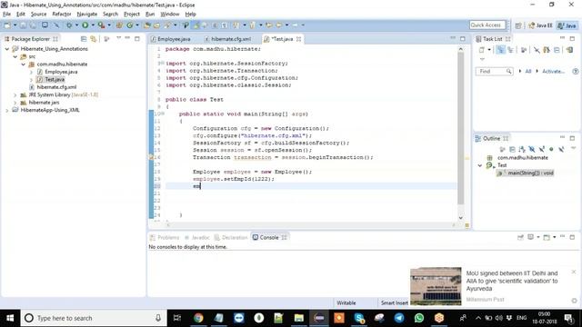This screenshot has height=327, width=582.
Task: Open the Package Explorer view menu triangle
Action: [x=118, y=38]
